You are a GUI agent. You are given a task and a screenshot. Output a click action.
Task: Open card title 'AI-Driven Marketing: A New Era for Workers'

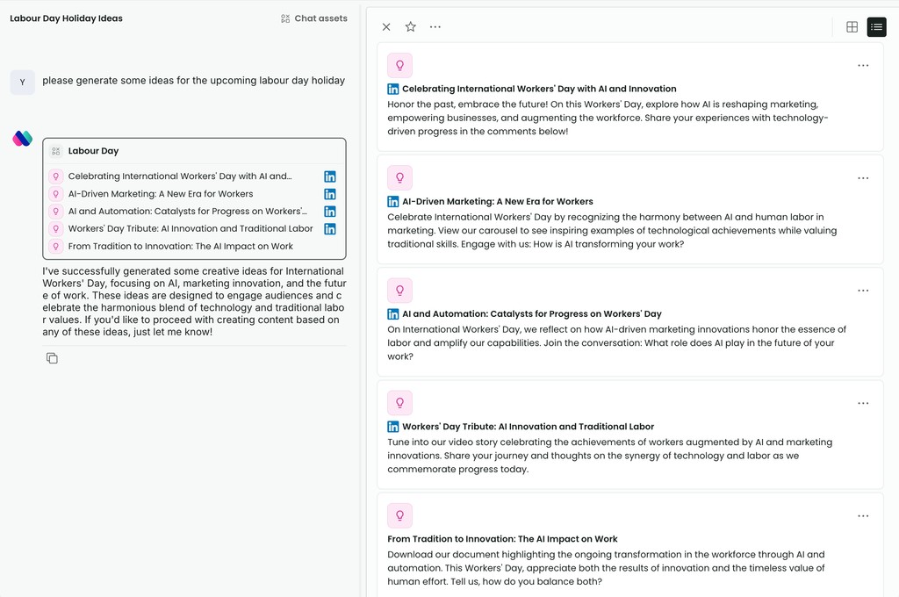click(x=498, y=201)
